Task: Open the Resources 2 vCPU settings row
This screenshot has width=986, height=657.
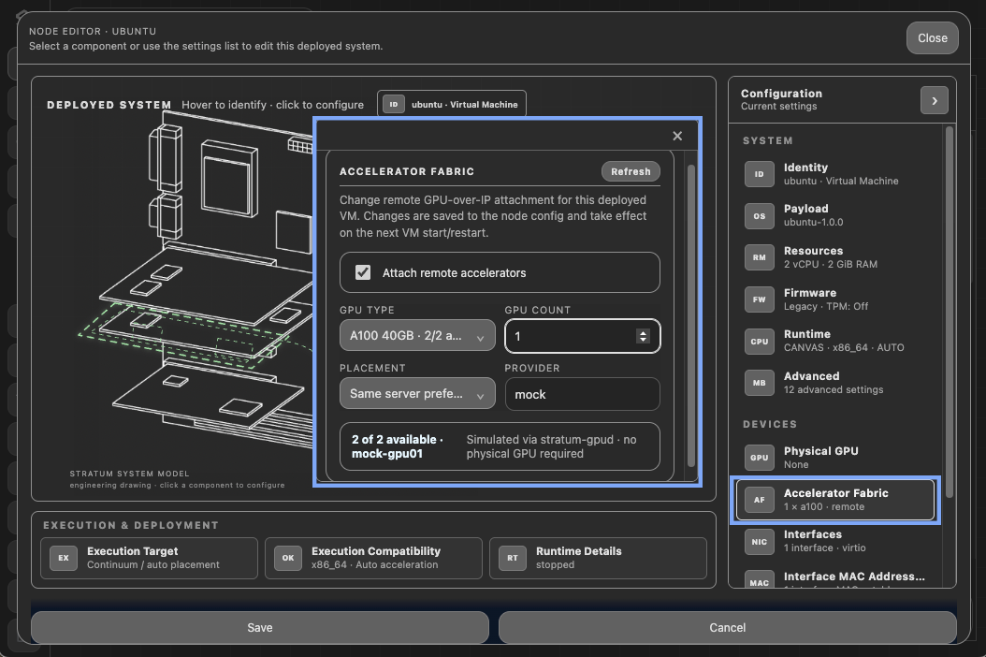Action: pos(836,257)
